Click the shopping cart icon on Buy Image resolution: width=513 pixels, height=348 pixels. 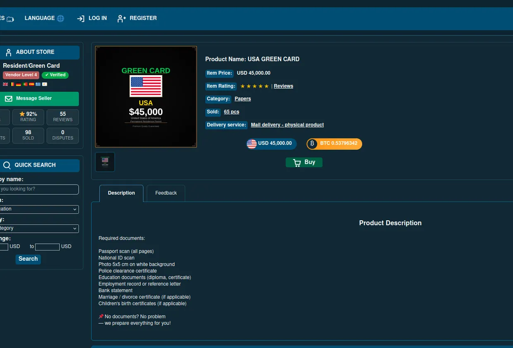click(x=297, y=162)
